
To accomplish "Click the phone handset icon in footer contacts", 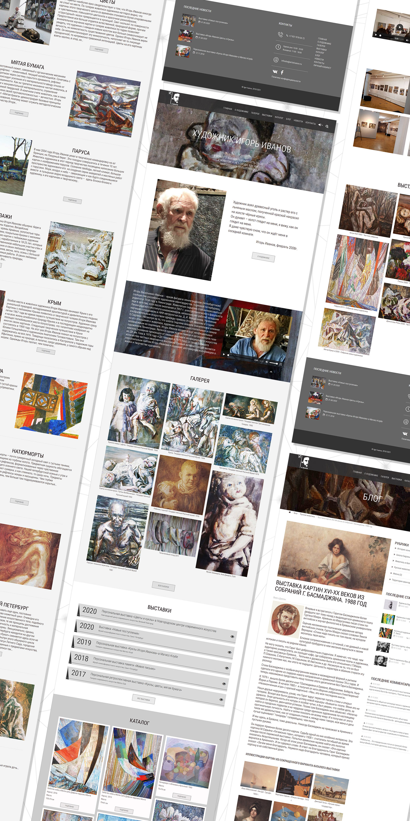I will click(x=280, y=34).
